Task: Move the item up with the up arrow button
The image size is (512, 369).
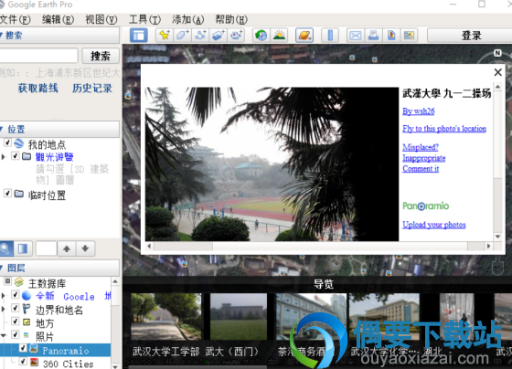Action: pyautogui.click(x=67, y=248)
